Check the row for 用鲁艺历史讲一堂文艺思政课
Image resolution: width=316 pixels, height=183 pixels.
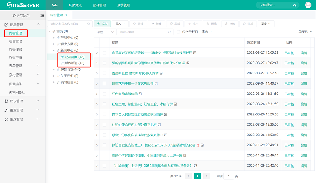pos(104,83)
